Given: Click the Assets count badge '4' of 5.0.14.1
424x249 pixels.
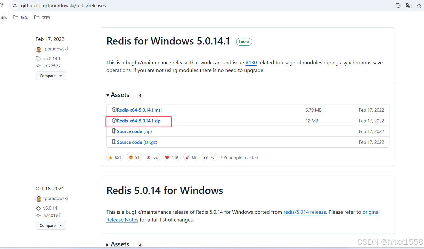Looking at the screenshot, I should [140, 95].
